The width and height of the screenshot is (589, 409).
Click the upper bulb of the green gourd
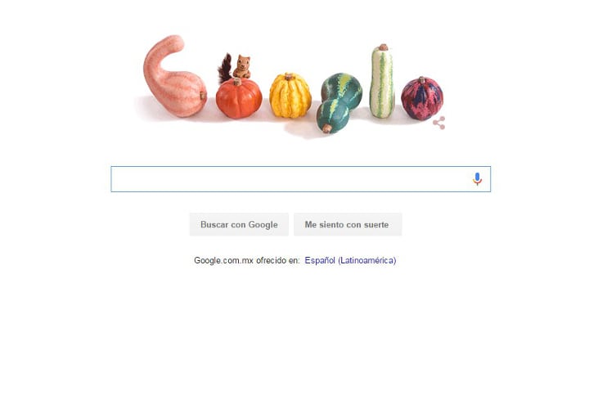click(341, 91)
